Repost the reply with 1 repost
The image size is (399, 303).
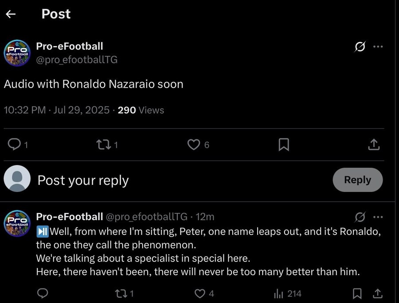120,293
